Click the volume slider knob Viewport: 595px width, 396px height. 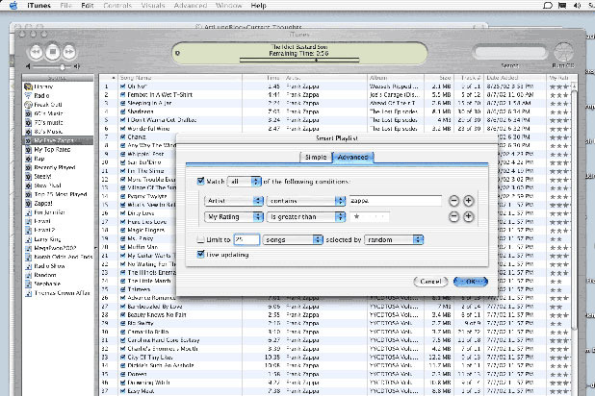pos(64,68)
